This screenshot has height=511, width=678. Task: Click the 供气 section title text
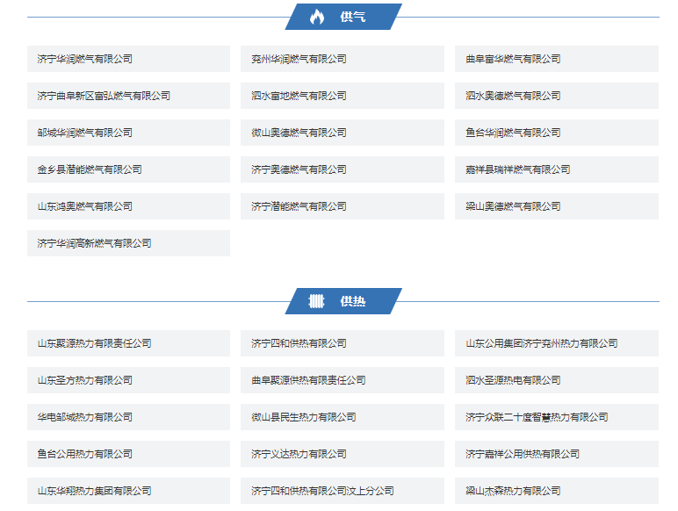pos(353,17)
